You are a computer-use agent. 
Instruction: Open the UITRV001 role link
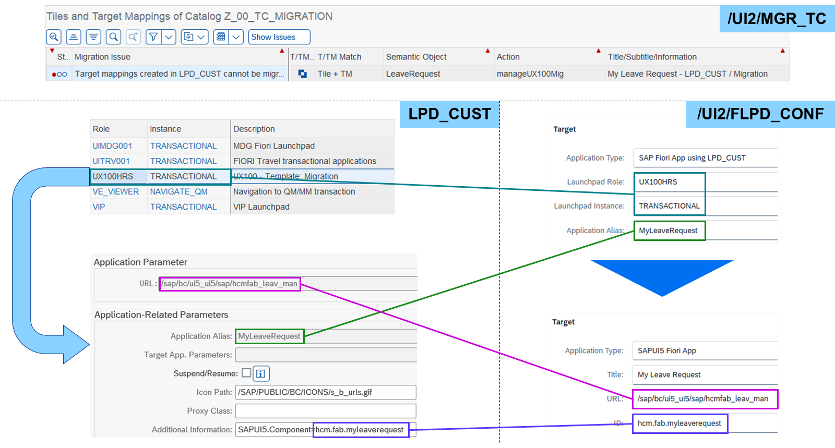coord(111,161)
